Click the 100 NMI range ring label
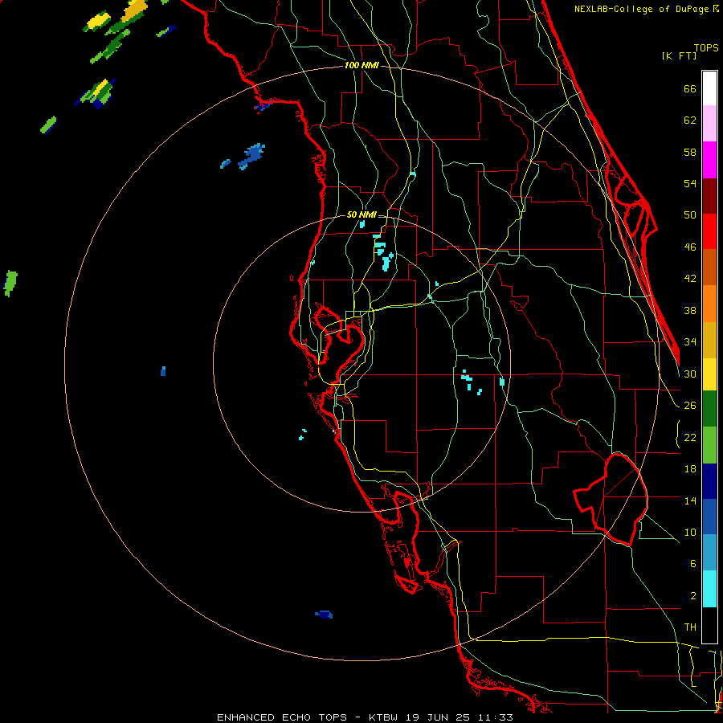The height and width of the screenshot is (723, 723). 361,65
